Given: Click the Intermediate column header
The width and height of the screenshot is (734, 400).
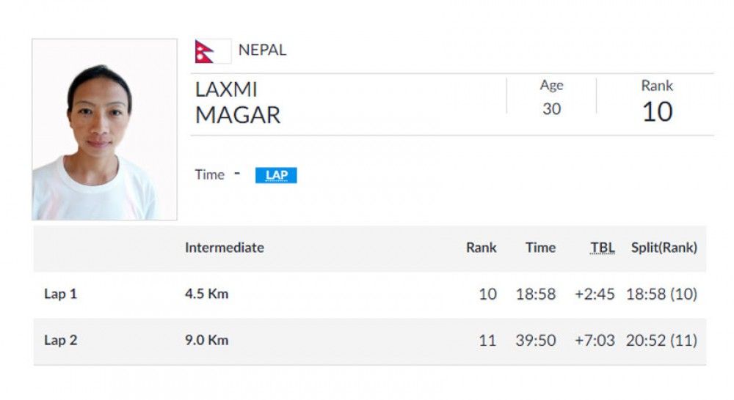Looking at the screenshot, I should 224,248.
